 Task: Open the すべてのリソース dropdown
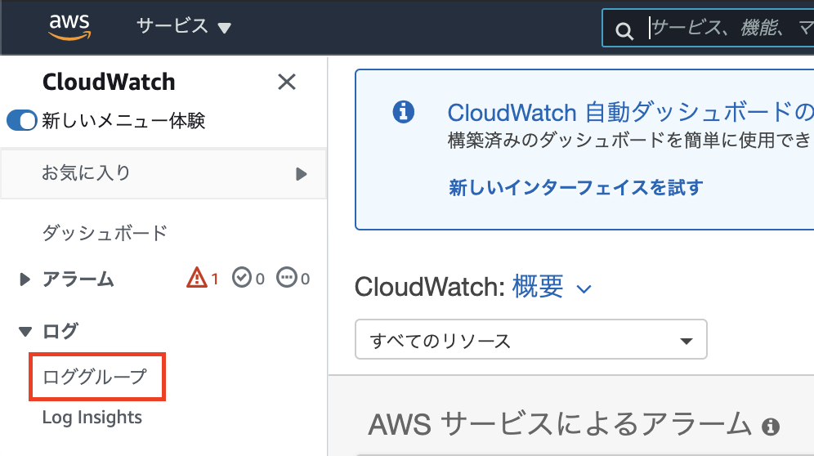530,340
